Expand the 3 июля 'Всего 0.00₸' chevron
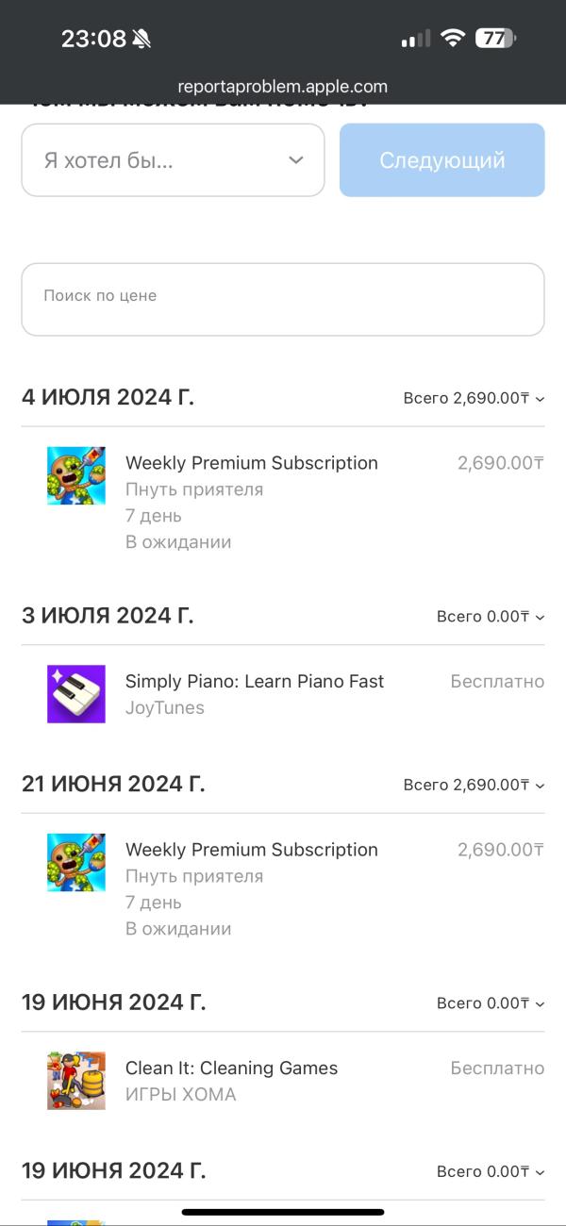This screenshot has height=1226, width=566. tap(541, 618)
